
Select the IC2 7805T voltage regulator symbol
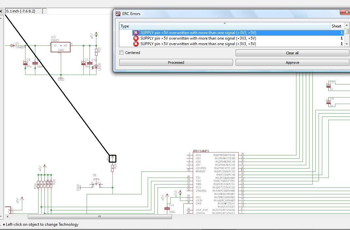pyautogui.click(x=60, y=47)
